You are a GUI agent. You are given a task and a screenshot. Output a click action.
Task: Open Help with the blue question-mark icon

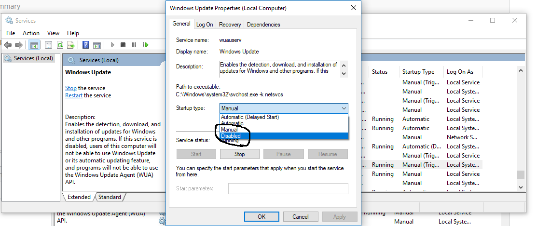[x=85, y=45]
